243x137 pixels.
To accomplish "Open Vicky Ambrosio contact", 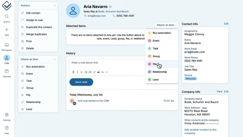I will coord(194,123).
